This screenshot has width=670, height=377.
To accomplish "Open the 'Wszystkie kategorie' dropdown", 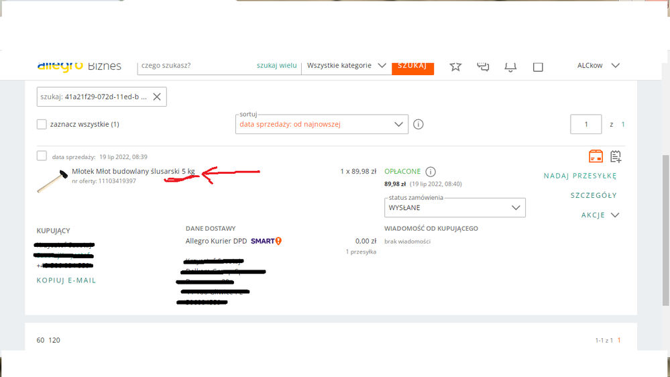I will [x=346, y=66].
